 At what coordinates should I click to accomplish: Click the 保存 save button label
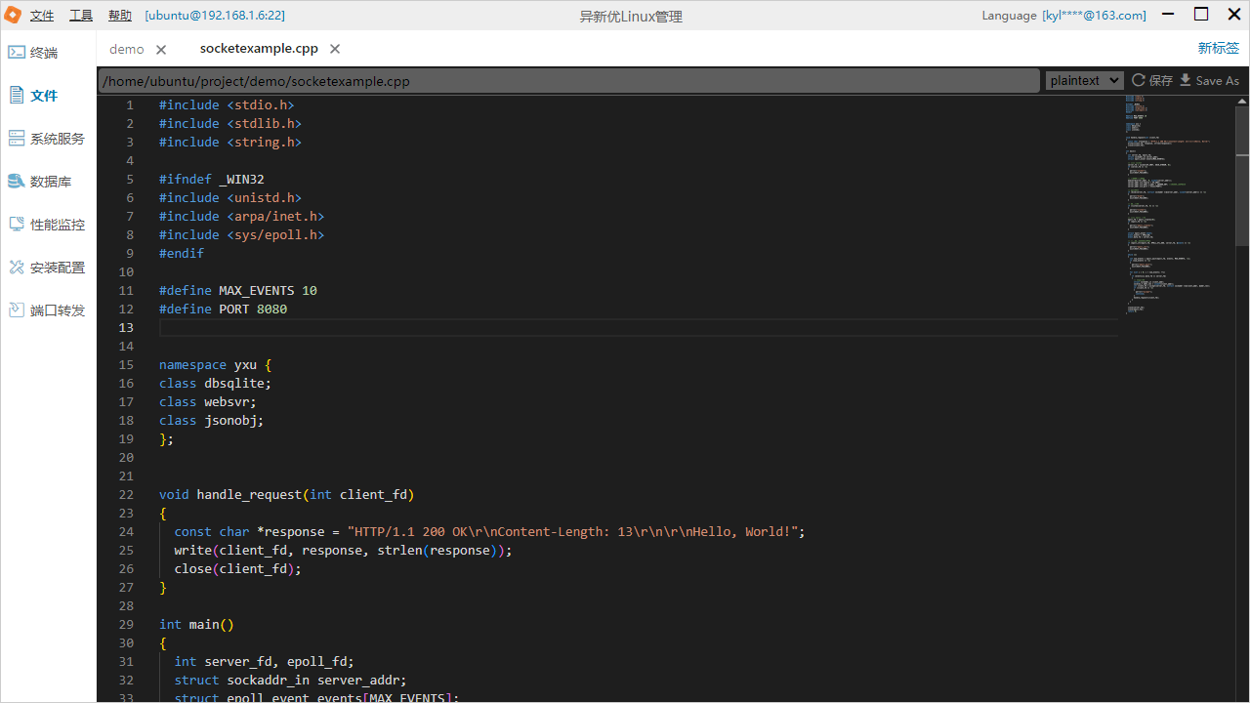(x=1161, y=81)
